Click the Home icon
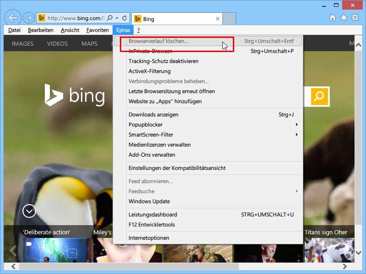This screenshot has width=366, height=274. pyautogui.click(x=333, y=17)
